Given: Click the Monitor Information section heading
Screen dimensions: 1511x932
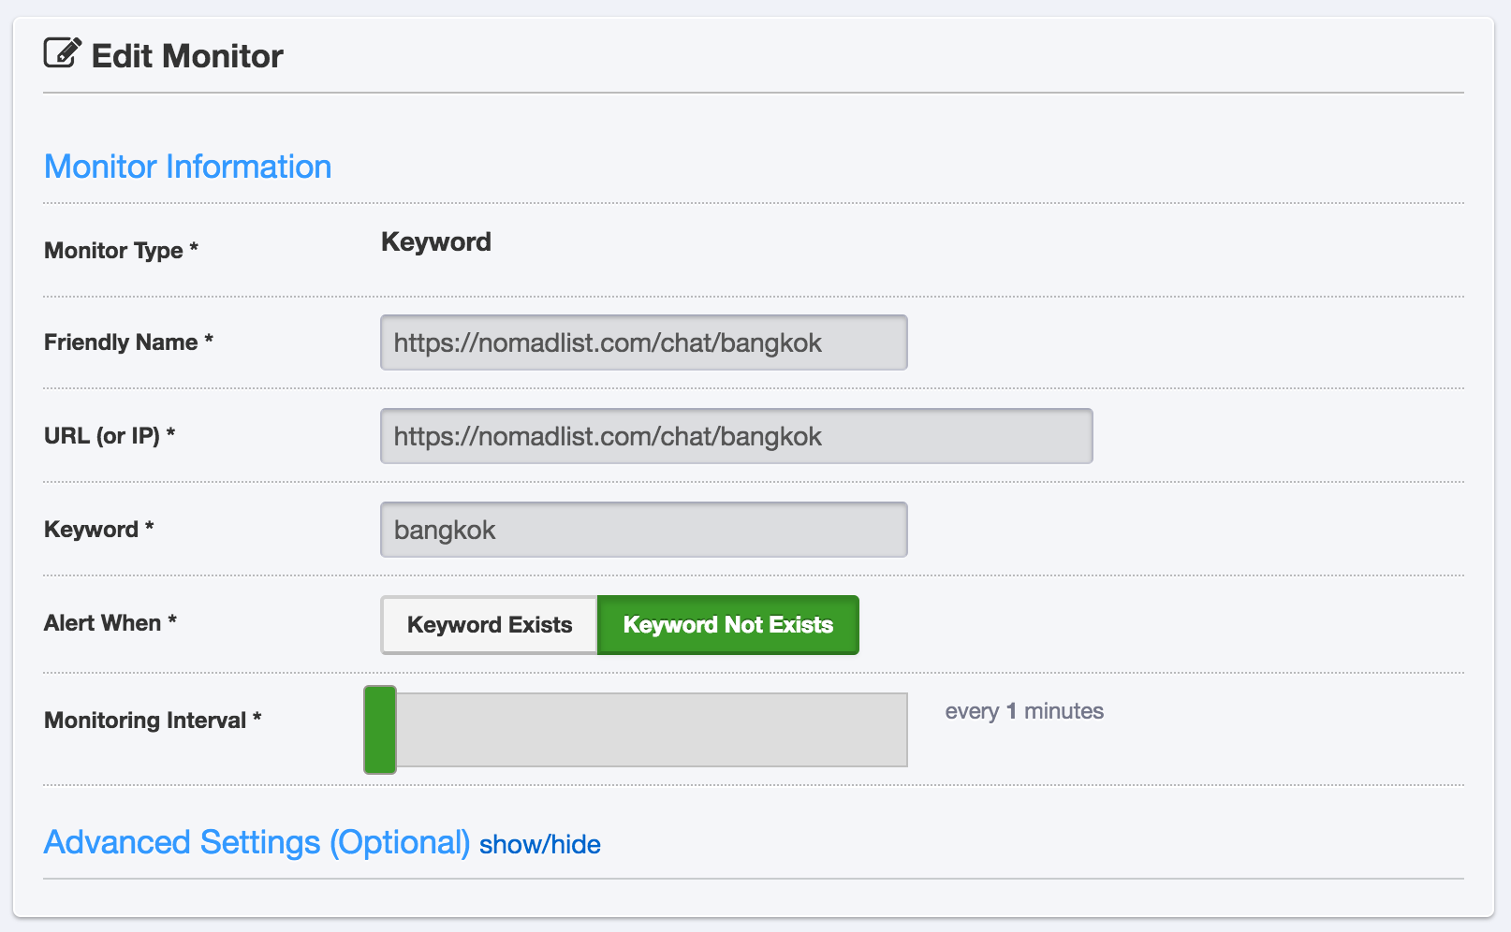Looking at the screenshot, I should click(187, 167).
